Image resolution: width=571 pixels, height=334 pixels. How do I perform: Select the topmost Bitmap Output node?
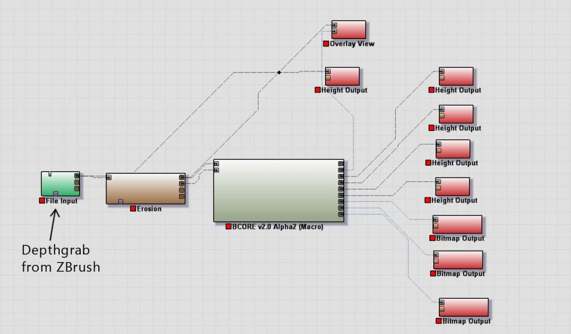pos(457,224)
